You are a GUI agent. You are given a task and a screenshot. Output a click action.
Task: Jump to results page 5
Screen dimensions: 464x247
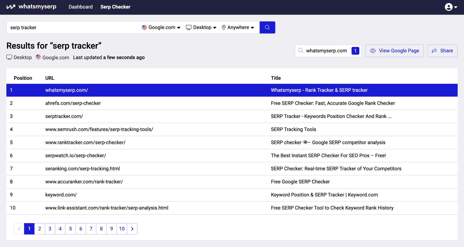71,229
